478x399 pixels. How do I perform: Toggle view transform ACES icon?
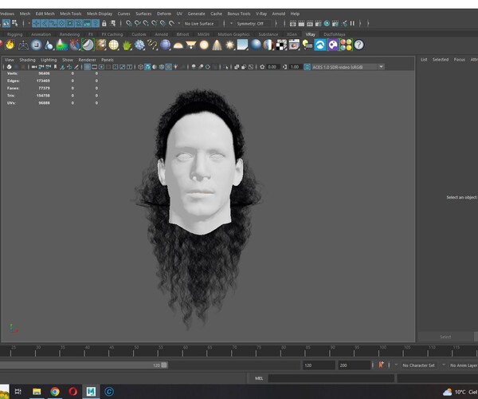(307, 67)
